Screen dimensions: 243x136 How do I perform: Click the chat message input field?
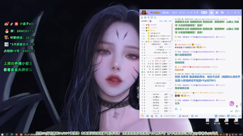(204, 109)
